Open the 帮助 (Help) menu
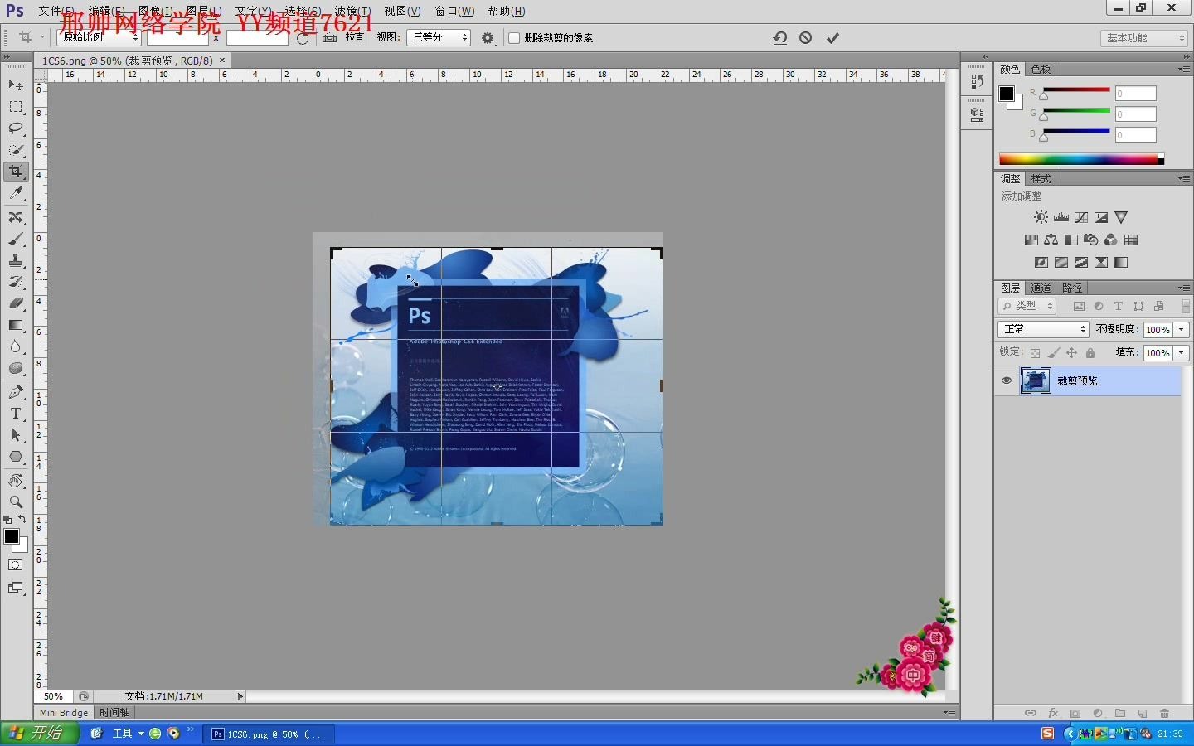Image resolution: width=1194 pixels, height=746 pixels. click(x=507, y=11)
